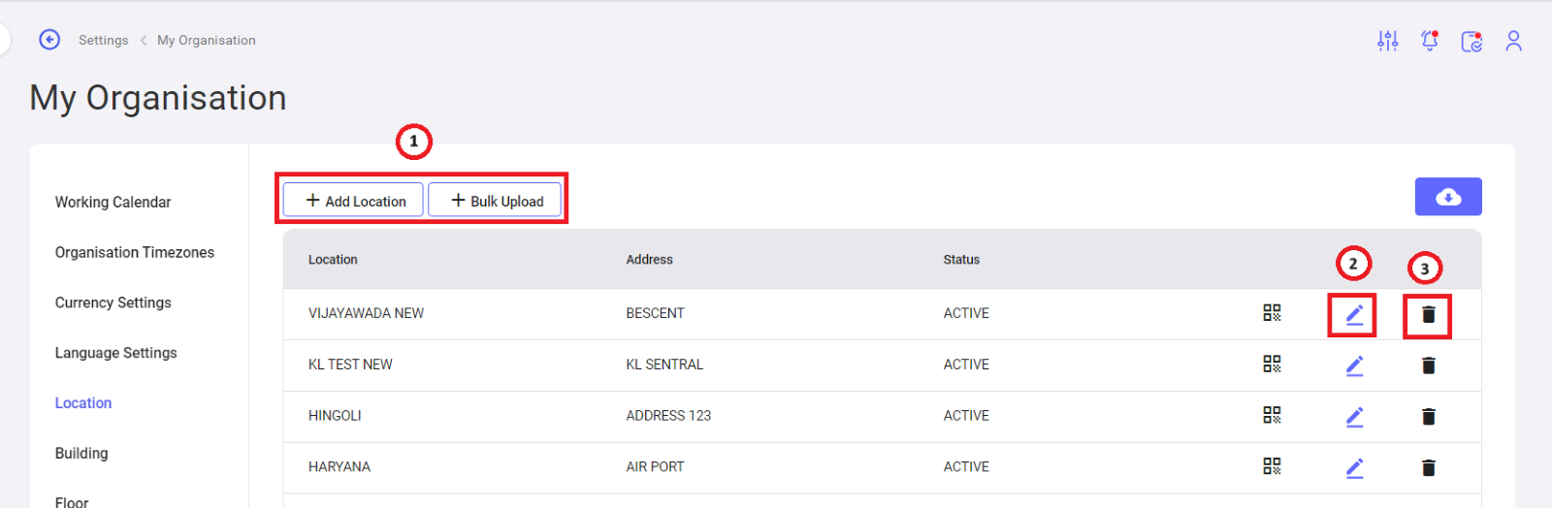Open the calendar check icon in header

1471,41
